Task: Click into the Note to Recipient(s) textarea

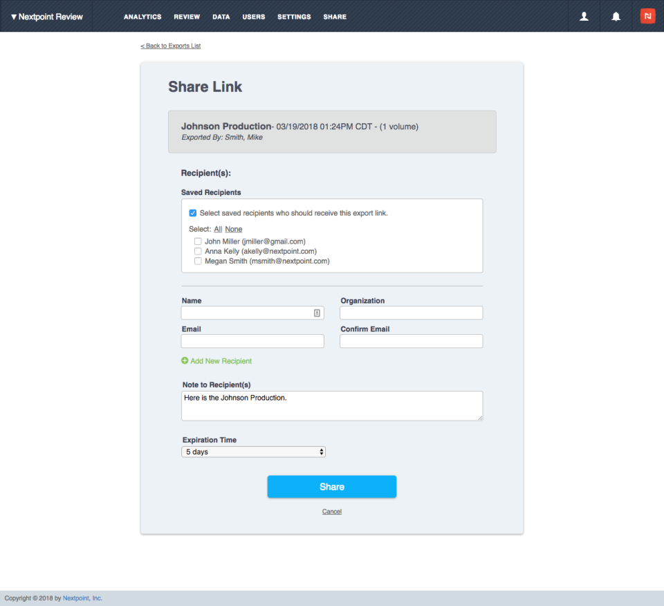Action: pyautogui.click(x=332, y=405)
